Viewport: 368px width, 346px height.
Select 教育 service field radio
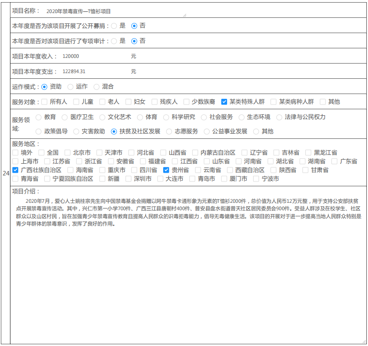(39, 117)
